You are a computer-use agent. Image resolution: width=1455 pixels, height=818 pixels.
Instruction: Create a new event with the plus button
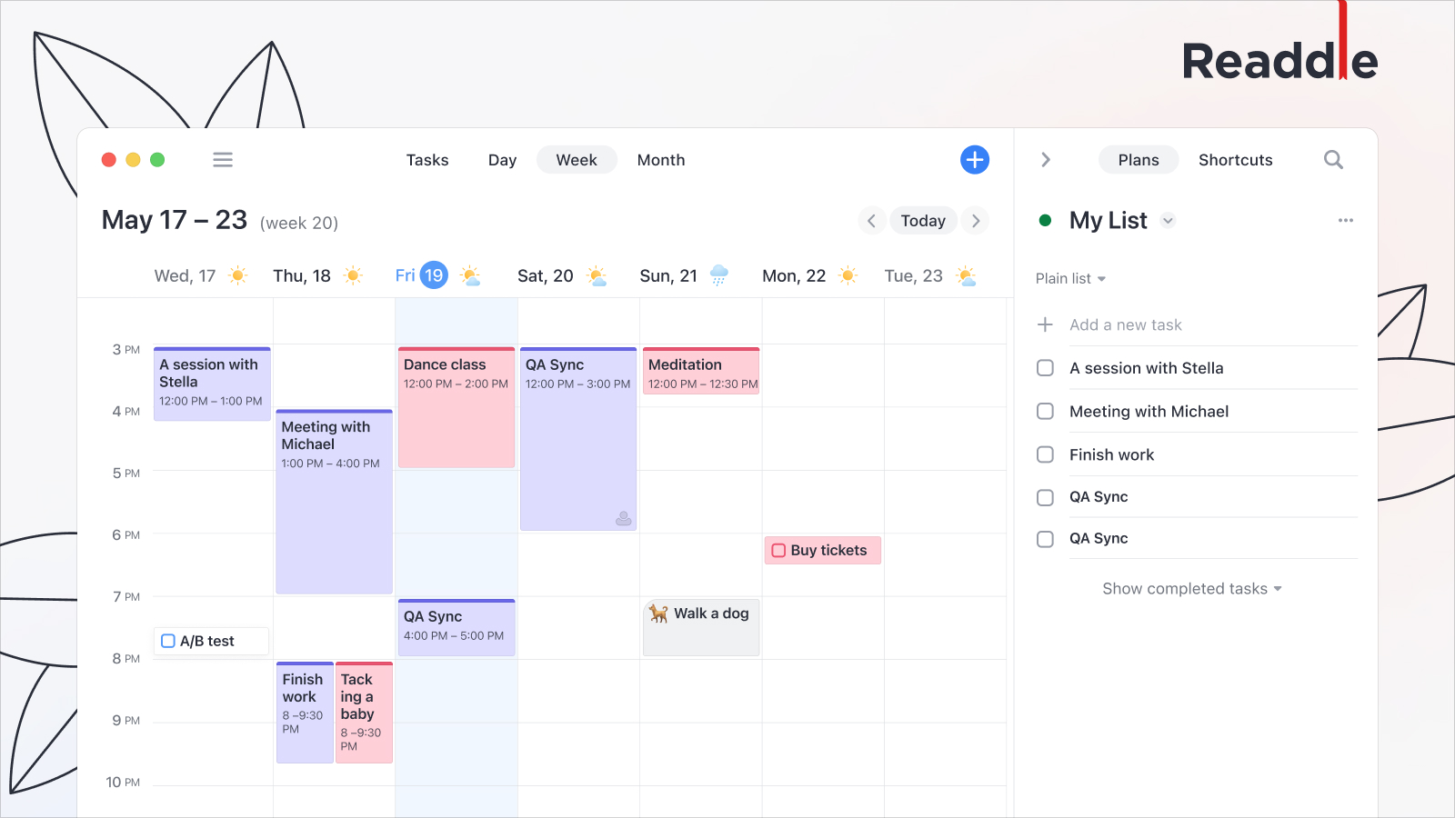pyautogui.click(x=974, y=159)
